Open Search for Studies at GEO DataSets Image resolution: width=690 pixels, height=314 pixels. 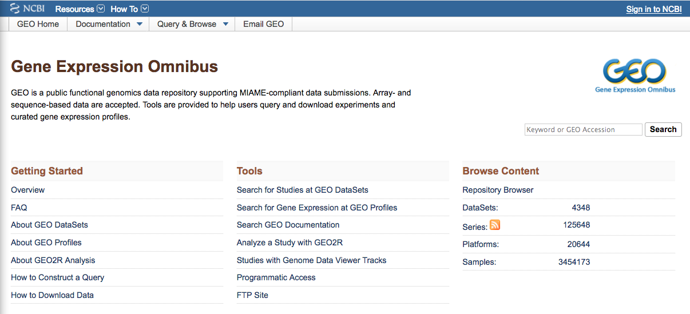[303, 190]
